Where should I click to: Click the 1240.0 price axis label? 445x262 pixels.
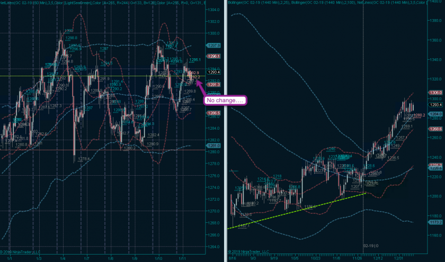point(436,157)
